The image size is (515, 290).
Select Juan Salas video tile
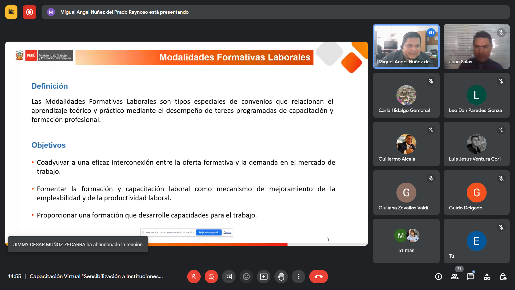coord(477,46)
